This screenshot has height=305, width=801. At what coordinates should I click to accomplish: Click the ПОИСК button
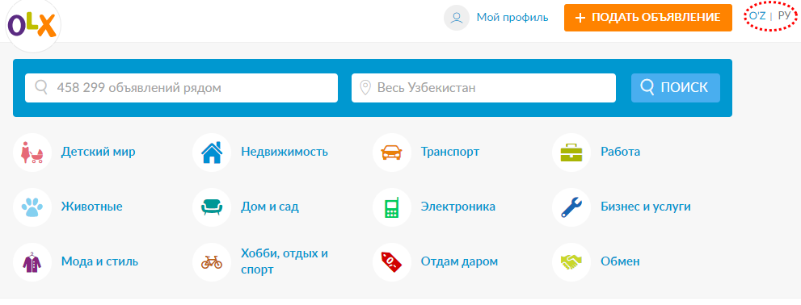pyautogui.click(x=676, y=88)
